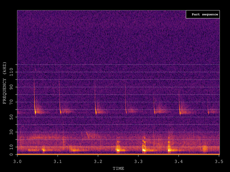Click the 'Part sequence' legend box

coord(203,14)
